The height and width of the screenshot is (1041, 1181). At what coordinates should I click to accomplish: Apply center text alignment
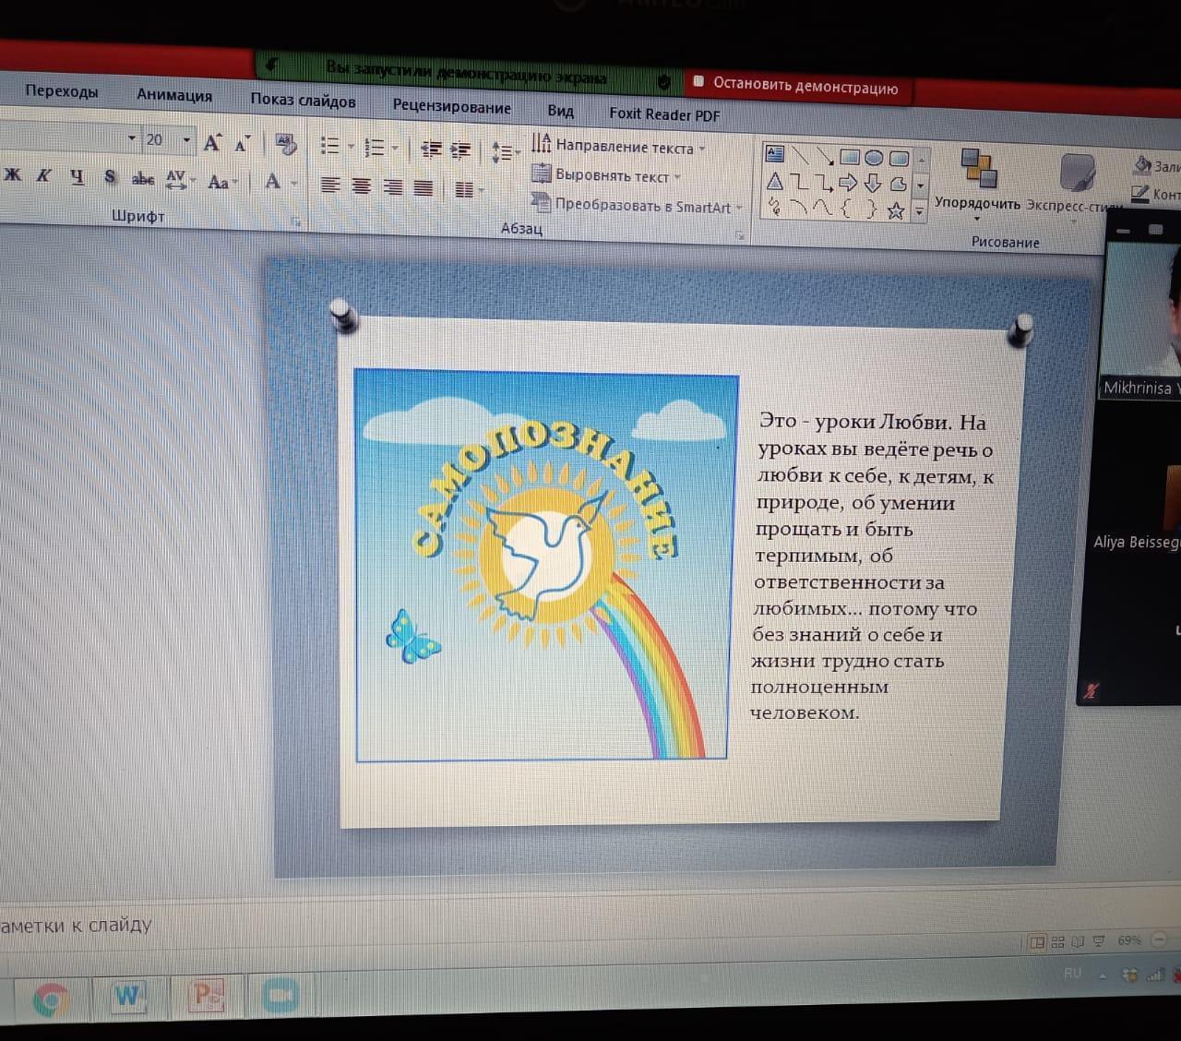pyautogui.click(x=362, y=186)
